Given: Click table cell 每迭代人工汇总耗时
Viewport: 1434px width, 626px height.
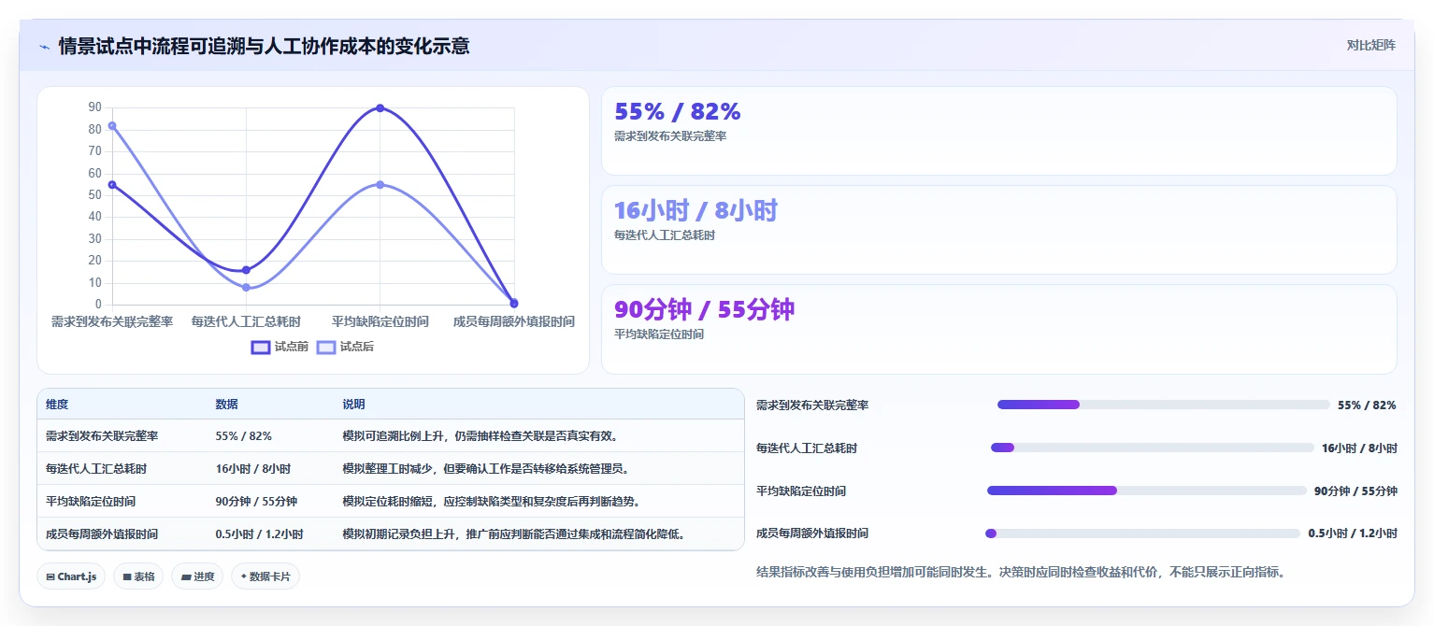Looking at the screenshot, I should [96, 469].
